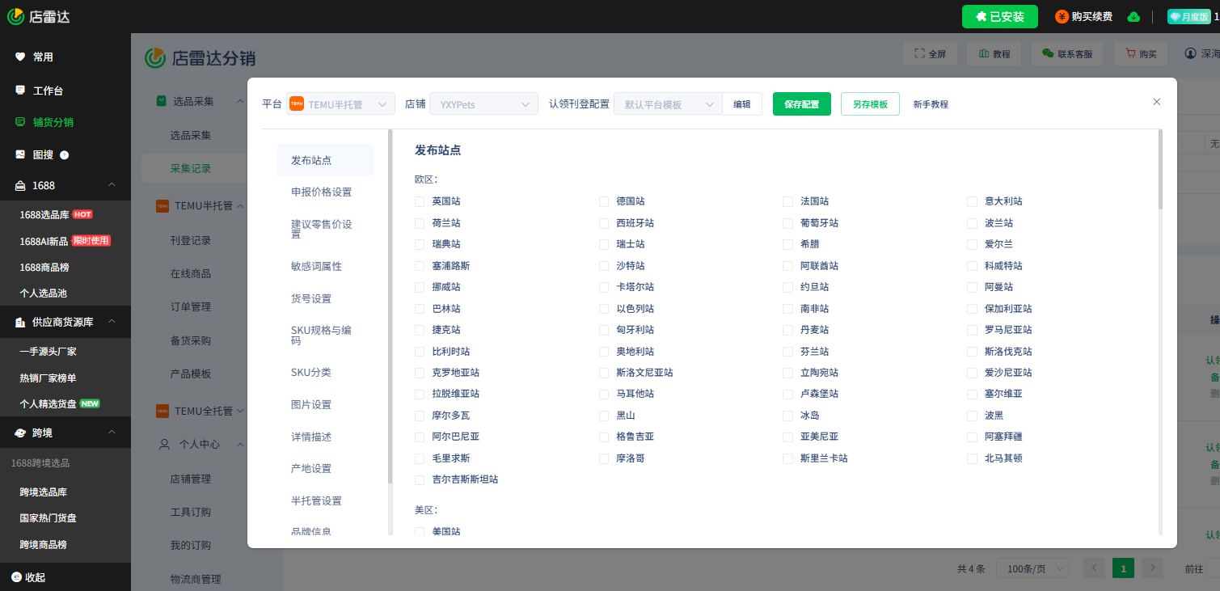Click the 编辑 button beside template dropdown
Screen dimensions: 1220x591
coord(742,104)
